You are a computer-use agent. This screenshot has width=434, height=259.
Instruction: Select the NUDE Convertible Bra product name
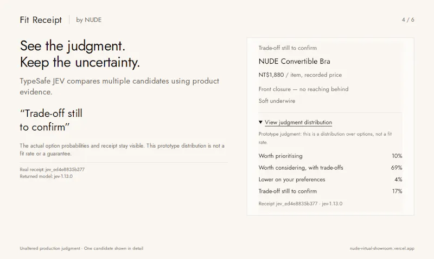pyautogui.click(x=294, y=61)
